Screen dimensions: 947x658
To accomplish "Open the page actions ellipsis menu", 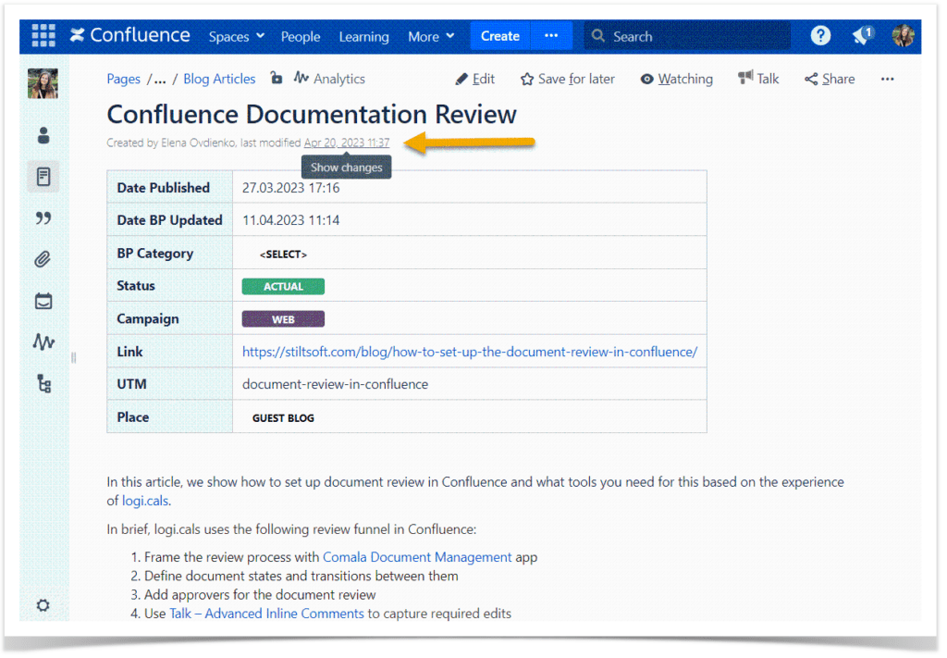I will tap(887, 80).
